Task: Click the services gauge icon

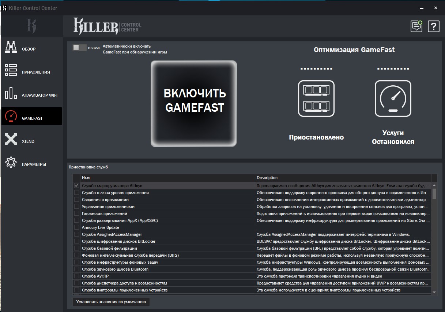Action: (x=393, y=99)
